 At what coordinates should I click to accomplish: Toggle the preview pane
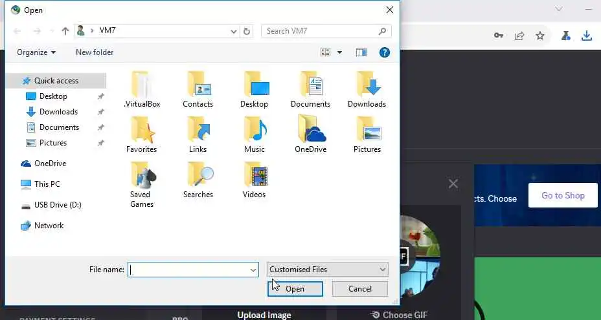point(361,52)
